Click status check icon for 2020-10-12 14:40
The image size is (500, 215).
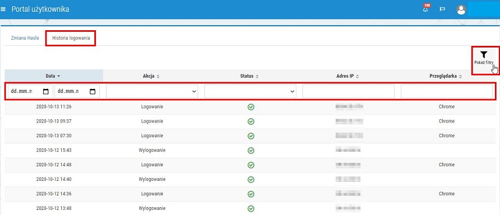click(251, 179)
